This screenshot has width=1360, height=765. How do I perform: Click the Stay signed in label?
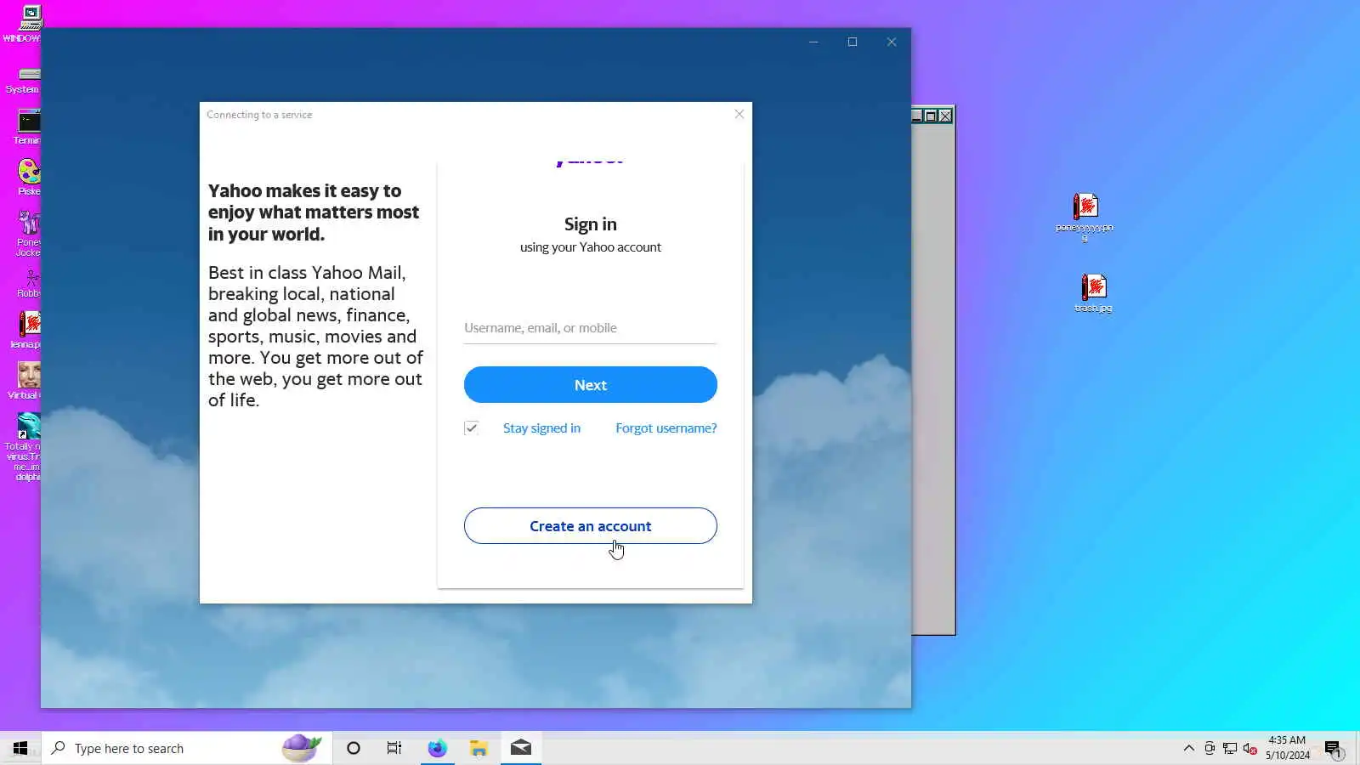click(x=541, y=428)
